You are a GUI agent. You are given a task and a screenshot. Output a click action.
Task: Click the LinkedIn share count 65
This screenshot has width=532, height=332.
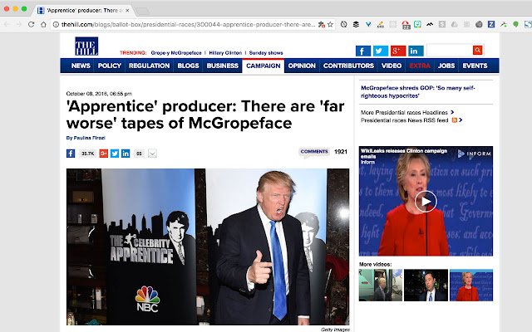(x=139, y=154)
